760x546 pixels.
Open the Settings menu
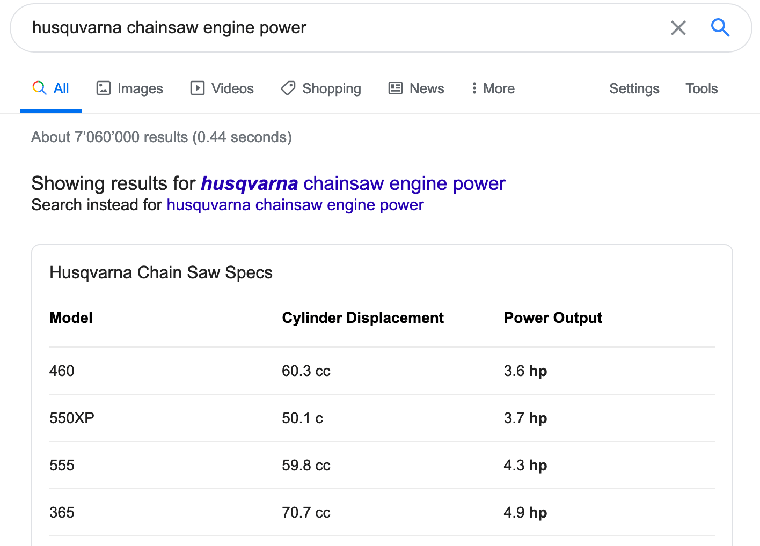click(x=634, y=88)
